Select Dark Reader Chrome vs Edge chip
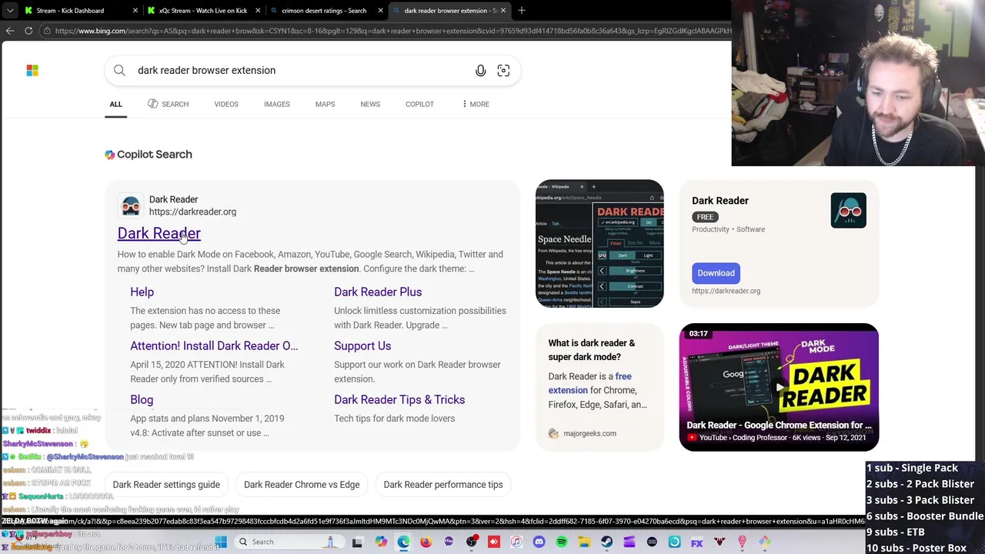Screen dimensions: 985x554 coord(302,485)
